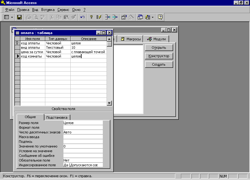Image resolution: width=250 pixels, height=180 pixels.
Task: Switch to the Модули tab in database window
Action: [x=156, y=39]
